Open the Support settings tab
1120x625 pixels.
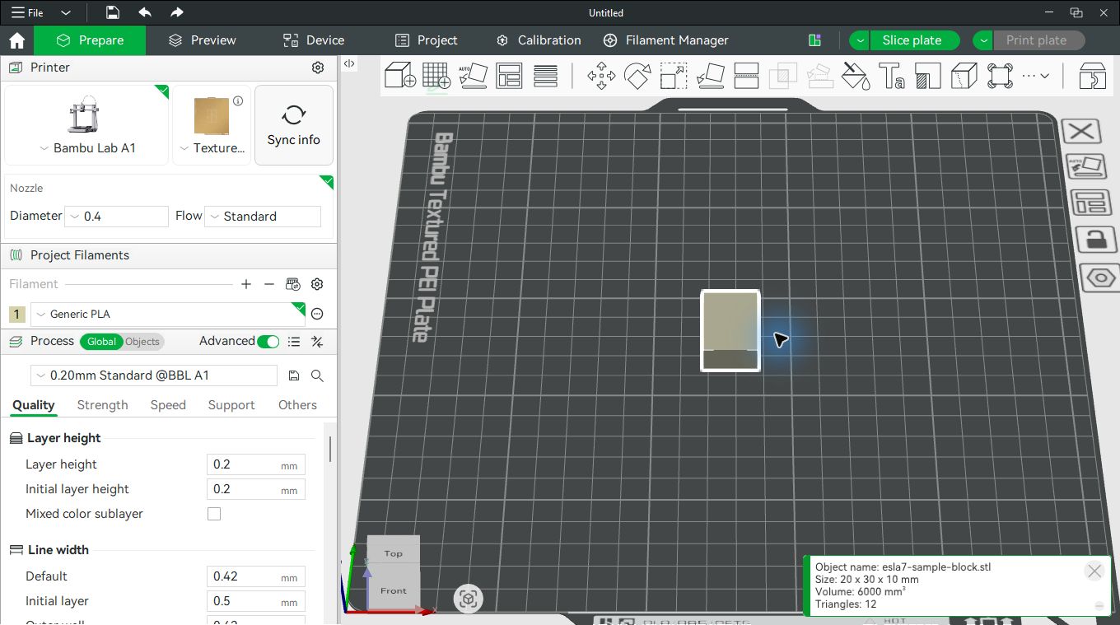(231, 405)
